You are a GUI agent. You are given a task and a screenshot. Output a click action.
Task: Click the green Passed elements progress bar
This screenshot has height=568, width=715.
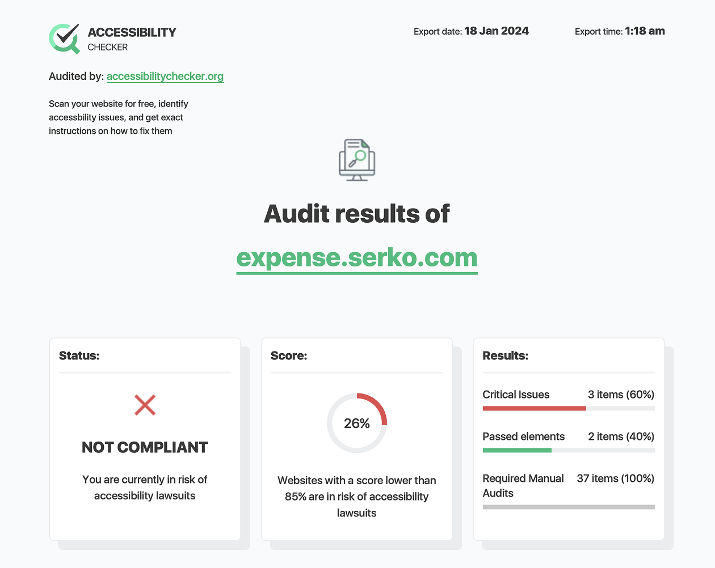click(x=517, y=450)
